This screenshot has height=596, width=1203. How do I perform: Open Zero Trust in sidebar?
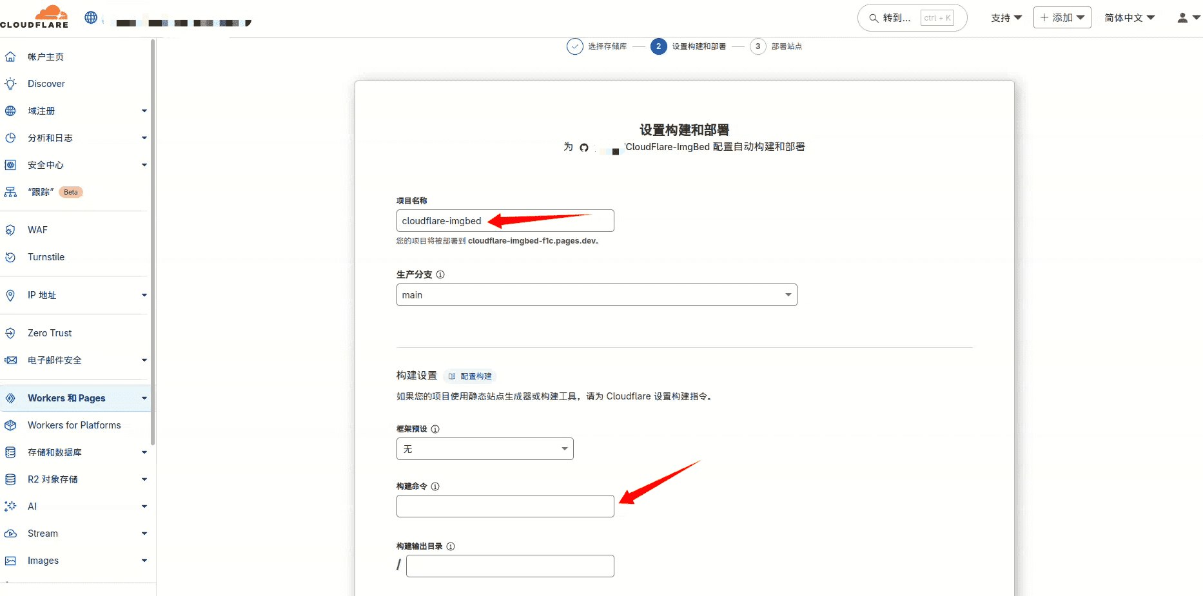pyautogui.click(x=50, y=333)
